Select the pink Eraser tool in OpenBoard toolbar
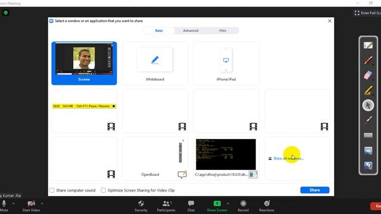 (x=368, y=75)
